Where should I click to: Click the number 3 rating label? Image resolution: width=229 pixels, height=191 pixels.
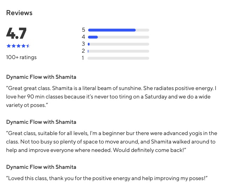[x=83, y=44]
